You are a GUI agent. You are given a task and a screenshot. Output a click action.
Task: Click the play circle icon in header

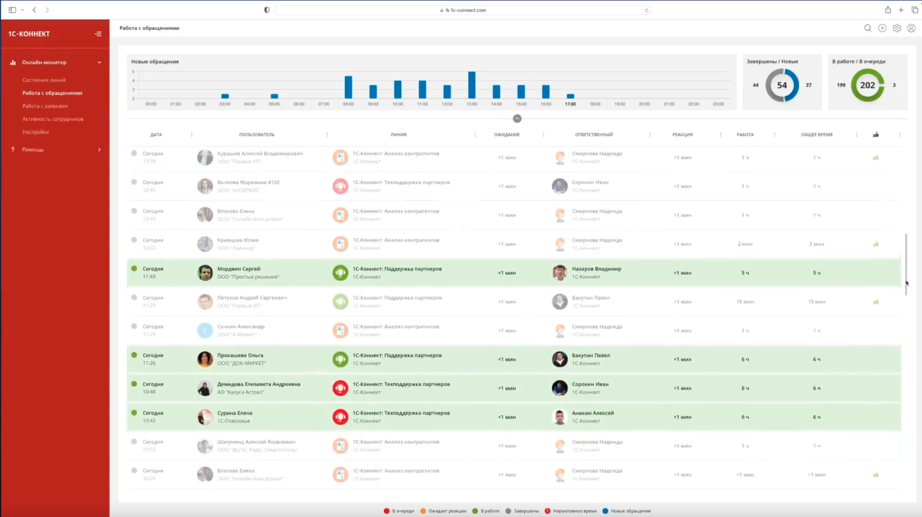click(882, 28)
